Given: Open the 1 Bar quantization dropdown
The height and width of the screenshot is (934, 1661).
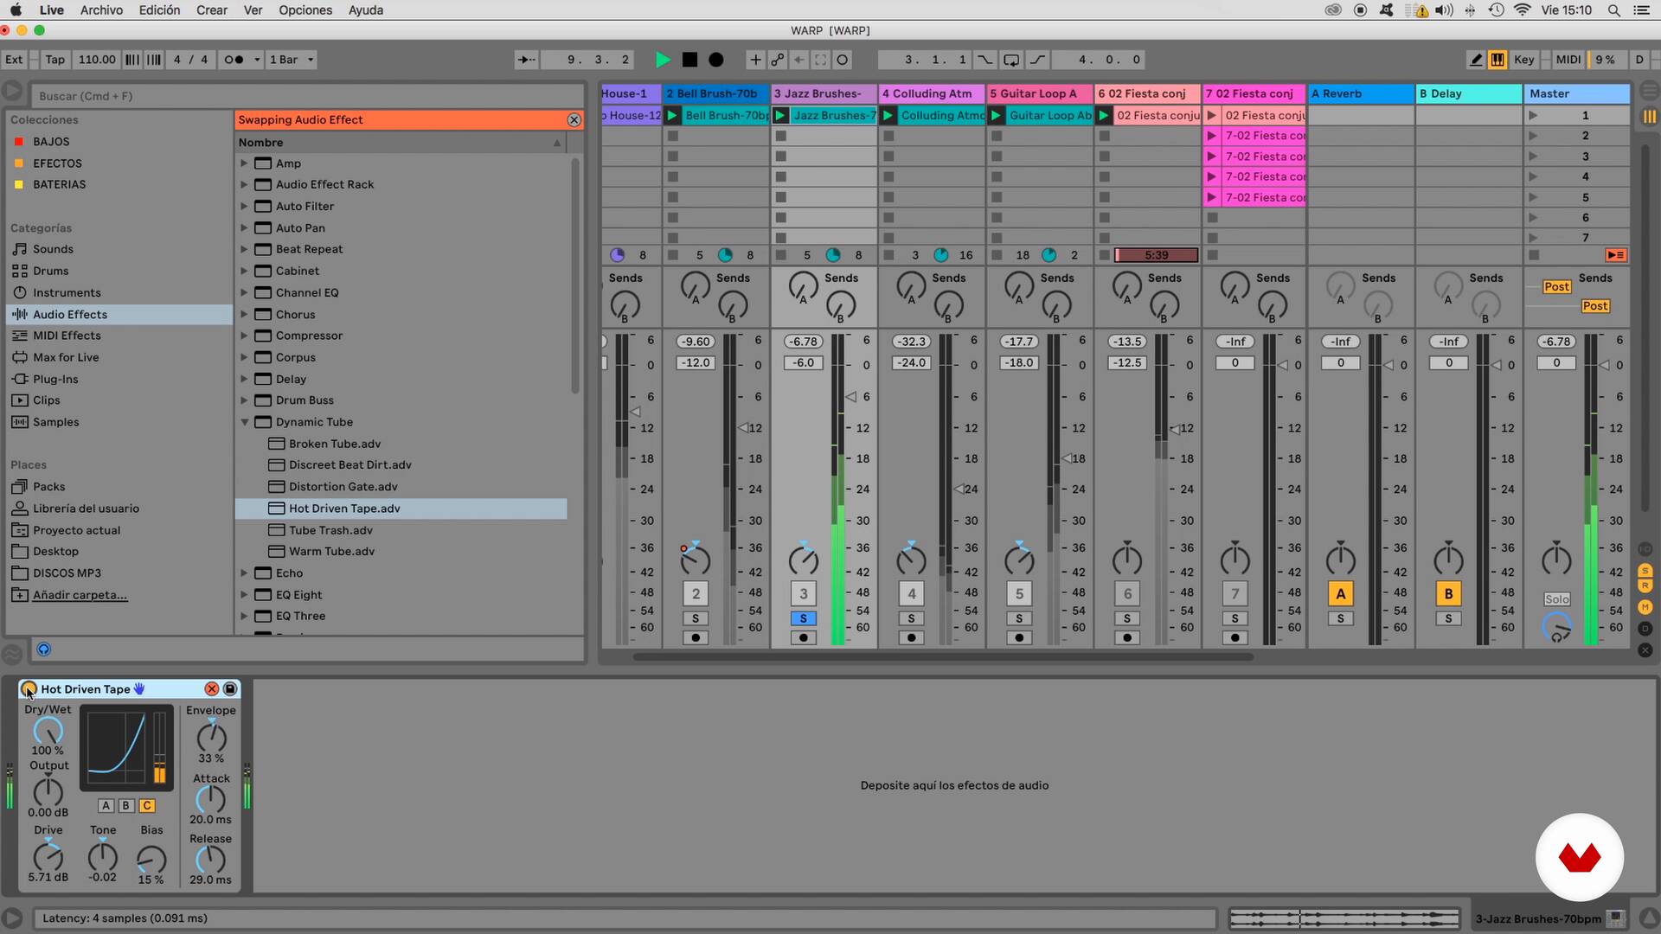Looking at the screenshot, I should (292, 60).
